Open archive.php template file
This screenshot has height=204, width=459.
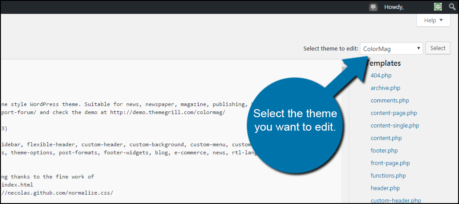pos(385,88)
